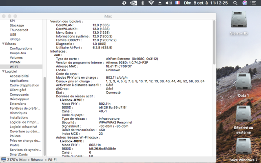
Task: Click the Adresse MAC value f8:d1:11:c1:09:37
Action: (119, 66)
